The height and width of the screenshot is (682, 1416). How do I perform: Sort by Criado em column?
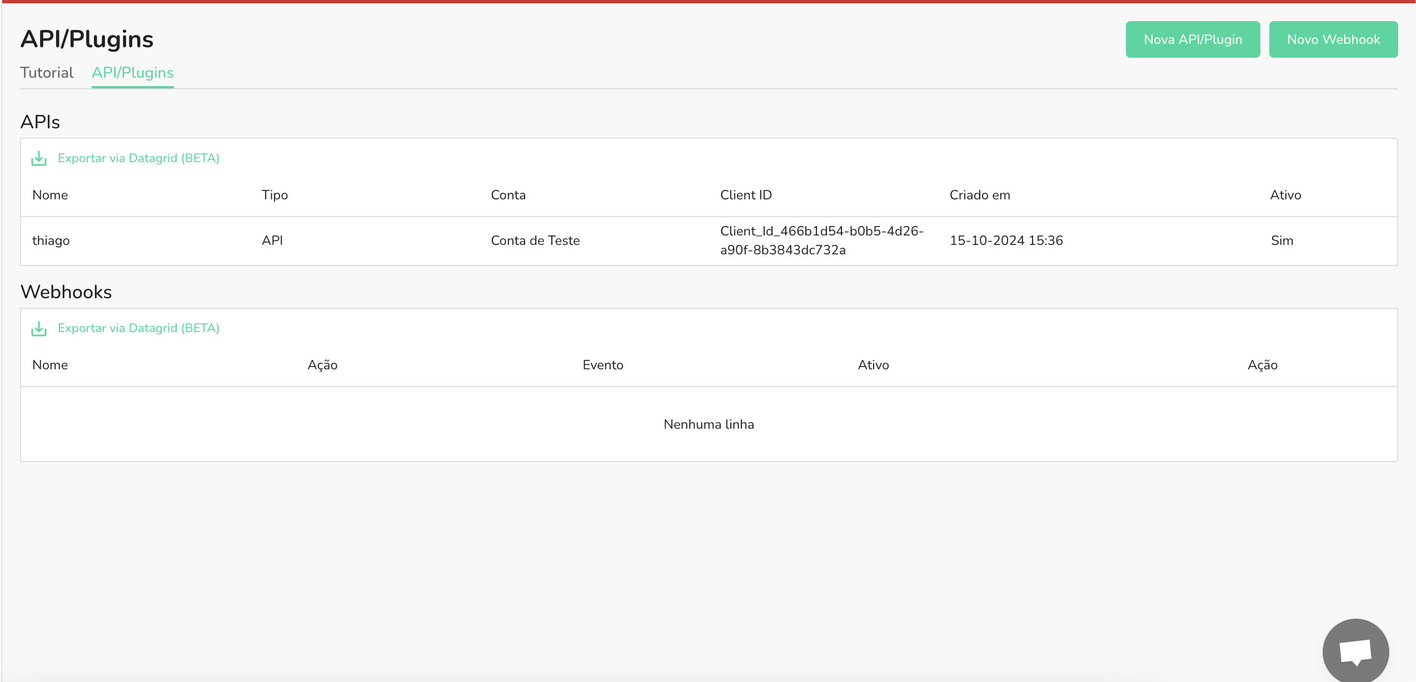980,195
